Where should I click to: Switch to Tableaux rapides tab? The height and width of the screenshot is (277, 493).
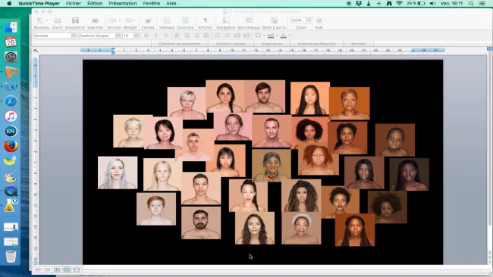coord(231,44)
